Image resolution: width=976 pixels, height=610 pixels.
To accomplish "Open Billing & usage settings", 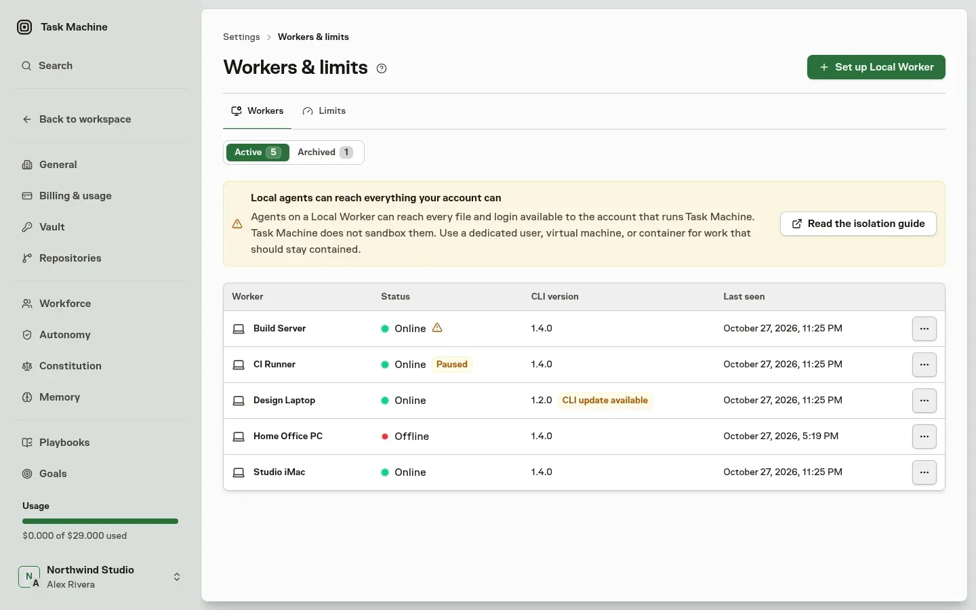I will [100, 196].
